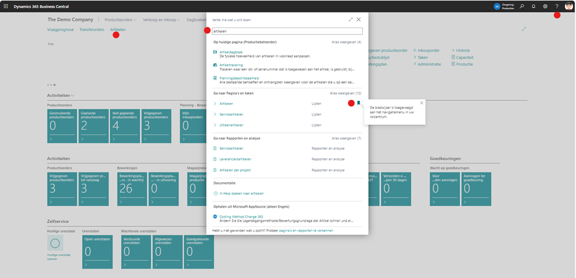Click the Serviceartikelen report icon
The width and height of the screenshot is (576, 278).
tap(215, 148)
